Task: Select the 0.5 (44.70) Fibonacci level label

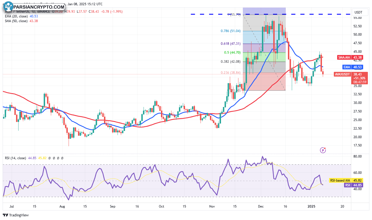Action: (232, 53)
